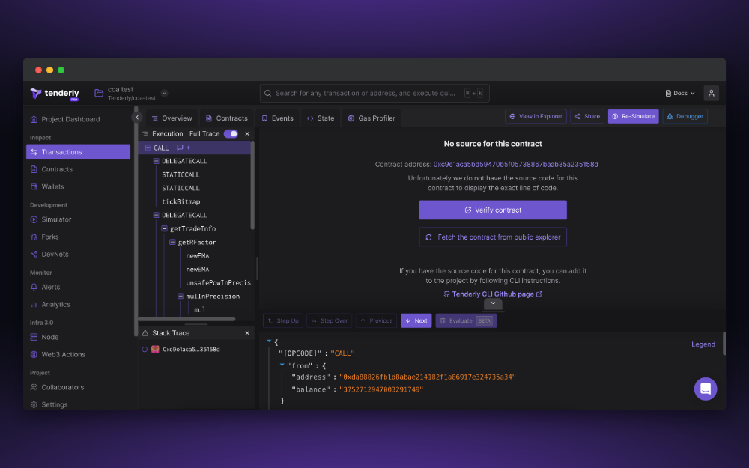749x468 pixels.
Task: Click the Verify contract button
Action: [x=493, y=210]
